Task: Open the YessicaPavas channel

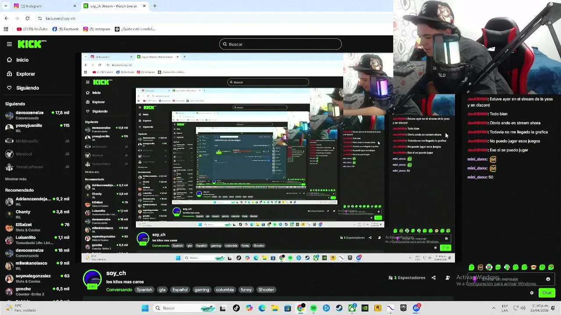Action: pyautogui.click(x=37, y=167)
